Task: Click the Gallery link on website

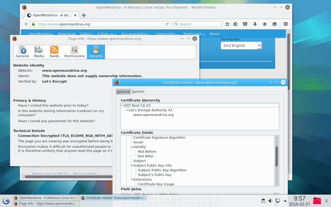Action: (x=86, y=34)
